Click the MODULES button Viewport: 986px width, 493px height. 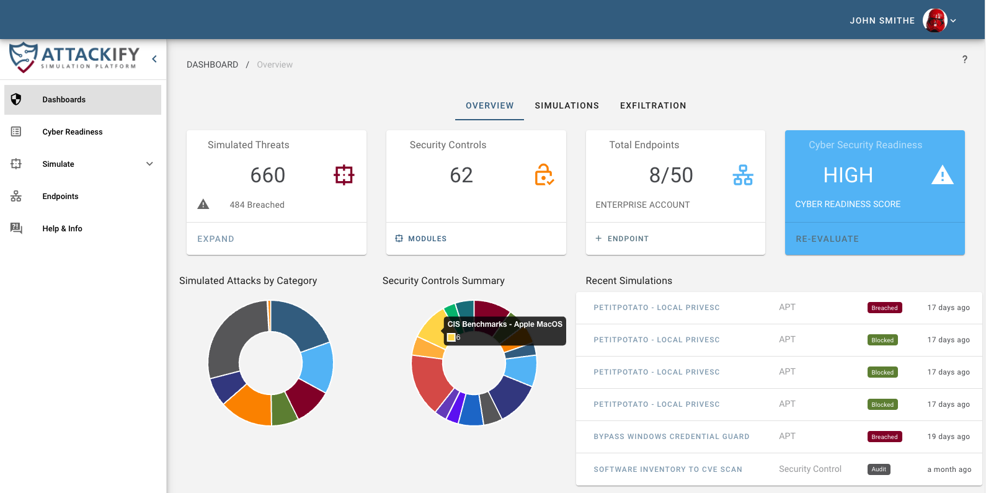(421, 238)
